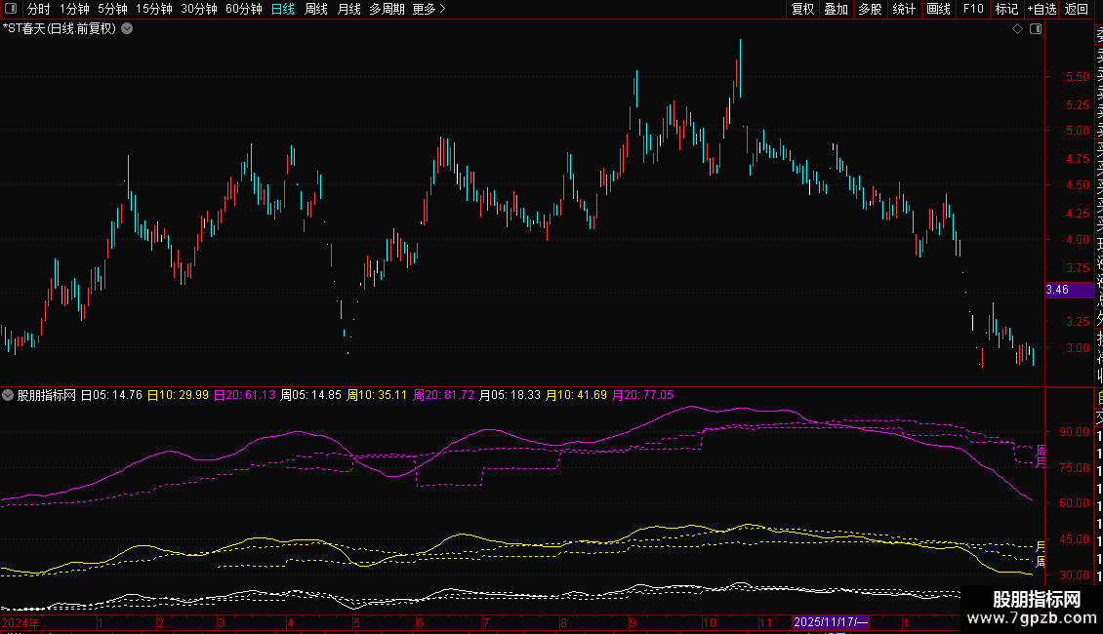
Task: Open F10 company information
Action: (x=973, y=9)
